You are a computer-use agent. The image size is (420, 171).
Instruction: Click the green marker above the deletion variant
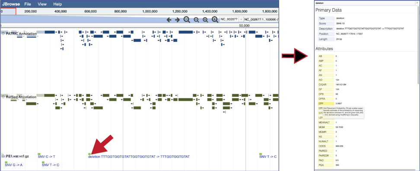(x=89, y=154)
